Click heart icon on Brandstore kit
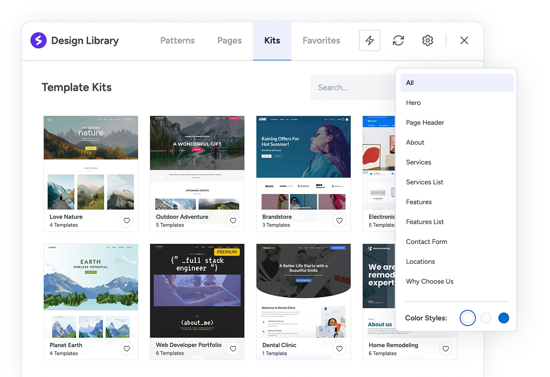 point(339,221)
